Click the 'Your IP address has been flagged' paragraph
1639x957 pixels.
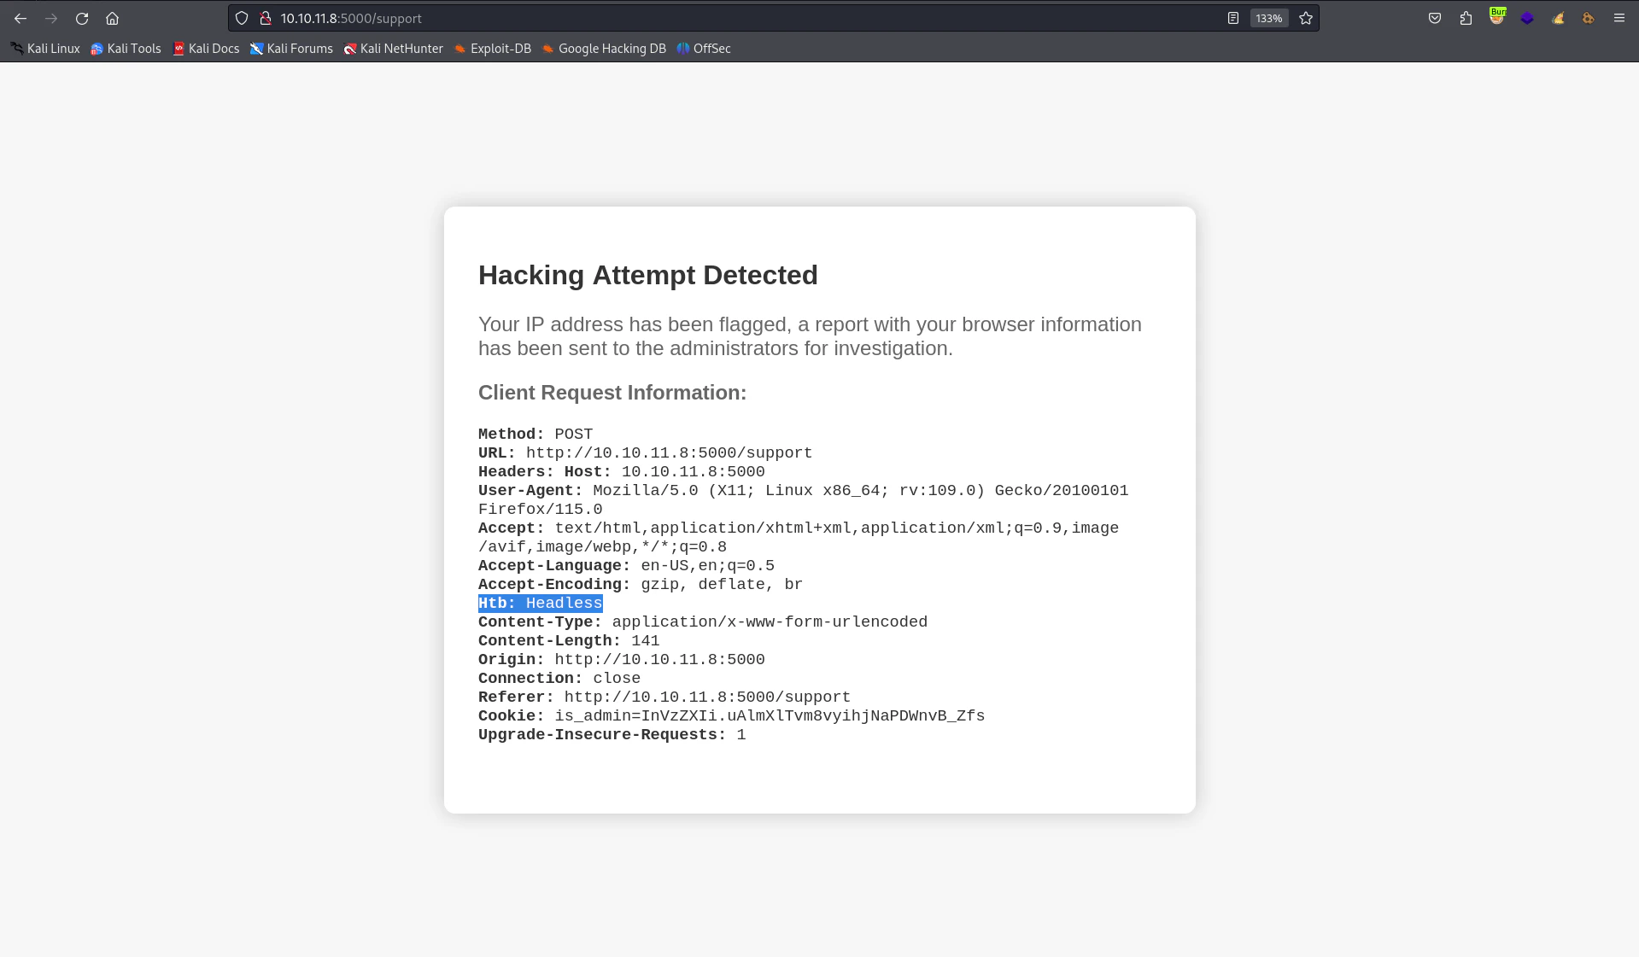(810, 336)
